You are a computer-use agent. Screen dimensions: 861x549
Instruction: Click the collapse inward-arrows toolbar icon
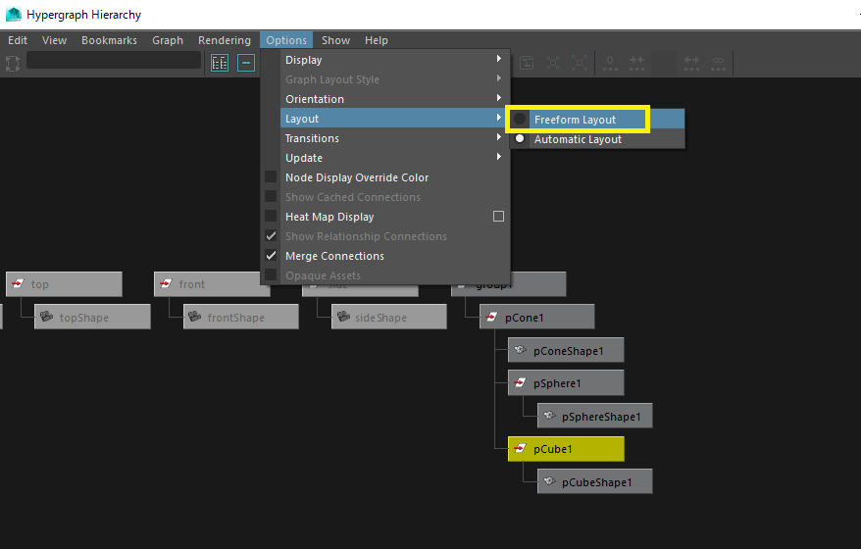point(553,63)
